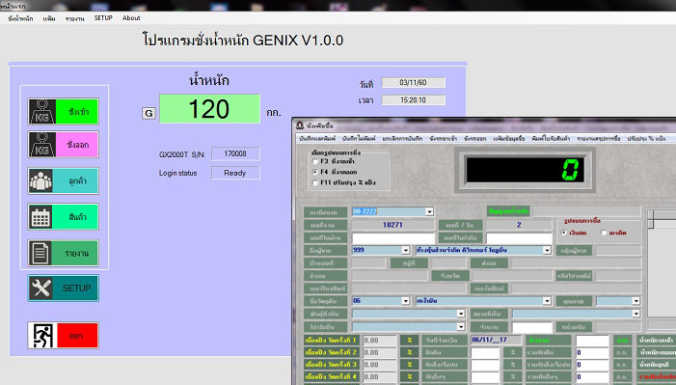Click the 06/11/__17 payment date field
Image resolution: width=676 pixels, height=385 pixels.
coord(496,340)
